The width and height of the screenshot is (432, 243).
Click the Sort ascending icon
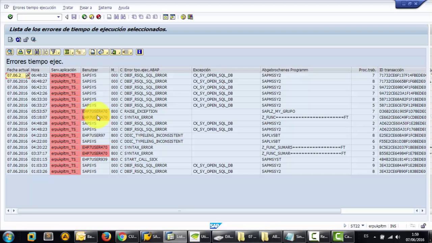[21, 52]
